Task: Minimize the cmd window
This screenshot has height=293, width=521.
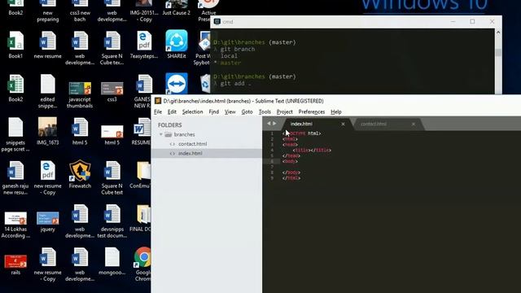Action: (x=453, y=22)
